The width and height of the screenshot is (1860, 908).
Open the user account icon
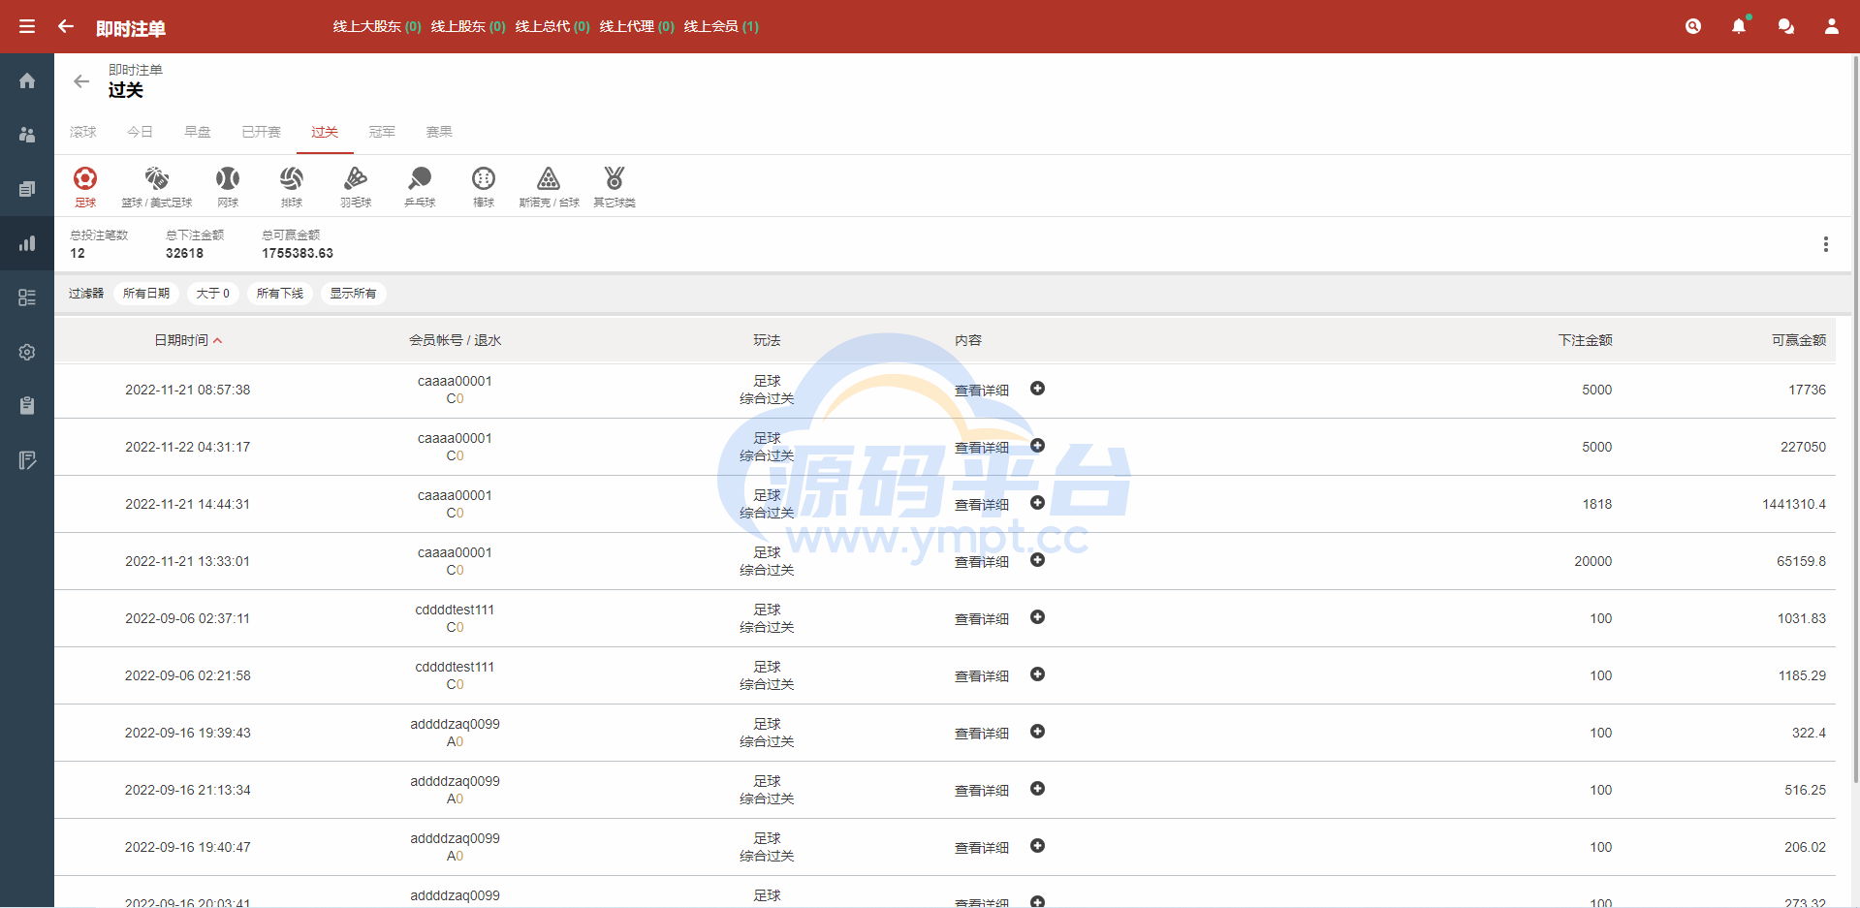1832,26
